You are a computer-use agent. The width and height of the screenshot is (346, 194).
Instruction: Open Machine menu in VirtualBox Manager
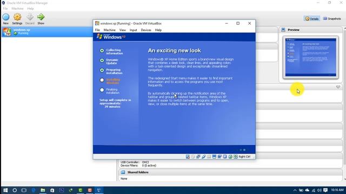click(17, 9)
